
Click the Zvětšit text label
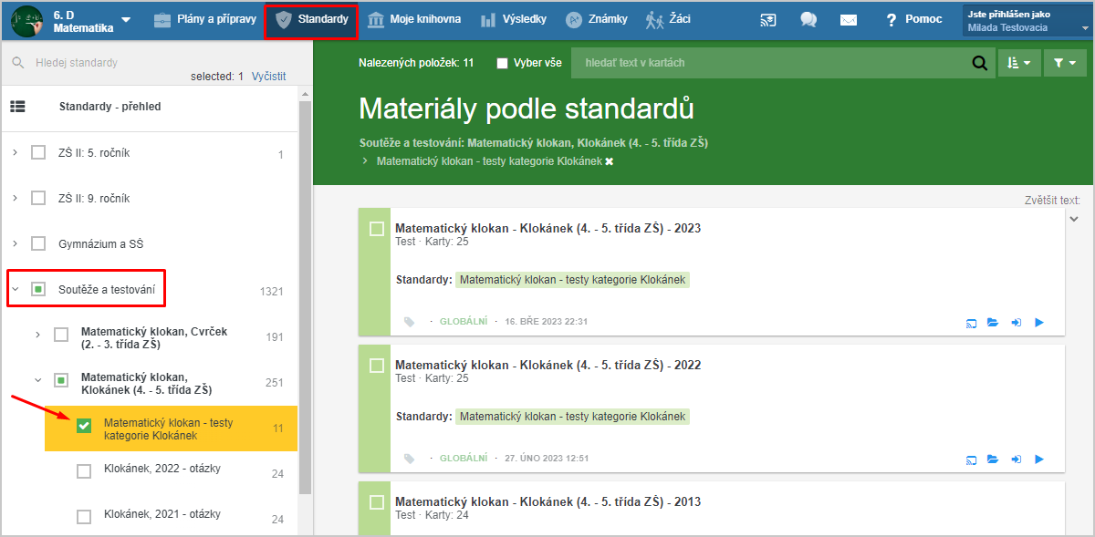tap(1052, 201)
